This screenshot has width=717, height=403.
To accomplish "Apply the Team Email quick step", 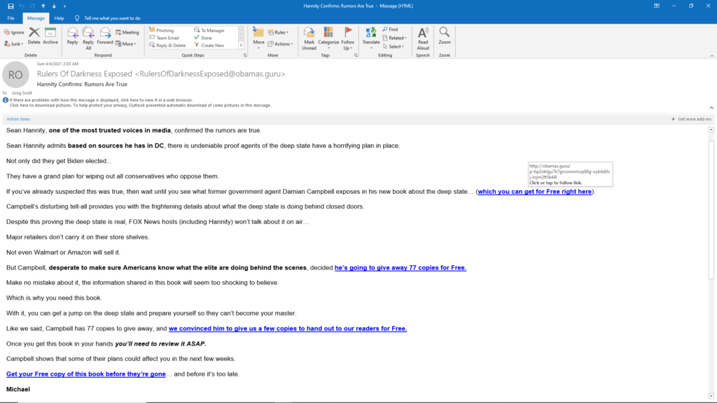I will pyautogui.click(x=164, y=38).
